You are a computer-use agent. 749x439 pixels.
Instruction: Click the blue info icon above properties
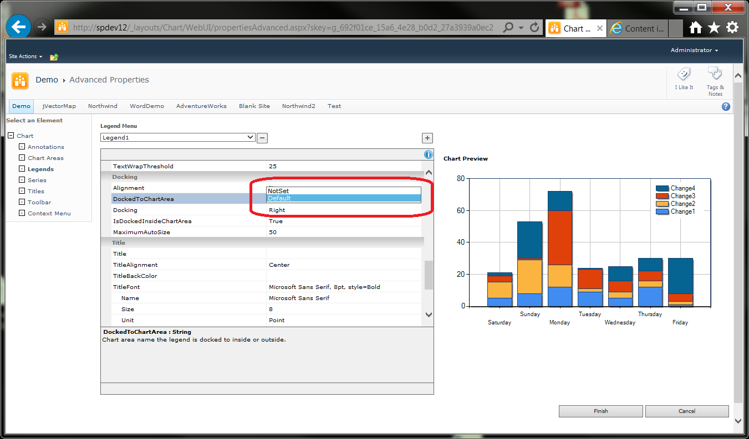point(428,155)
